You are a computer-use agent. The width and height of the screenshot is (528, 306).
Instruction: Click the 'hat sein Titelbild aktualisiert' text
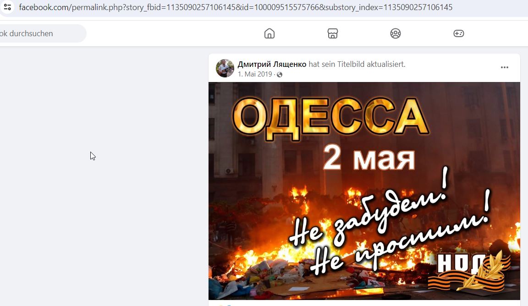click(357, 64)
